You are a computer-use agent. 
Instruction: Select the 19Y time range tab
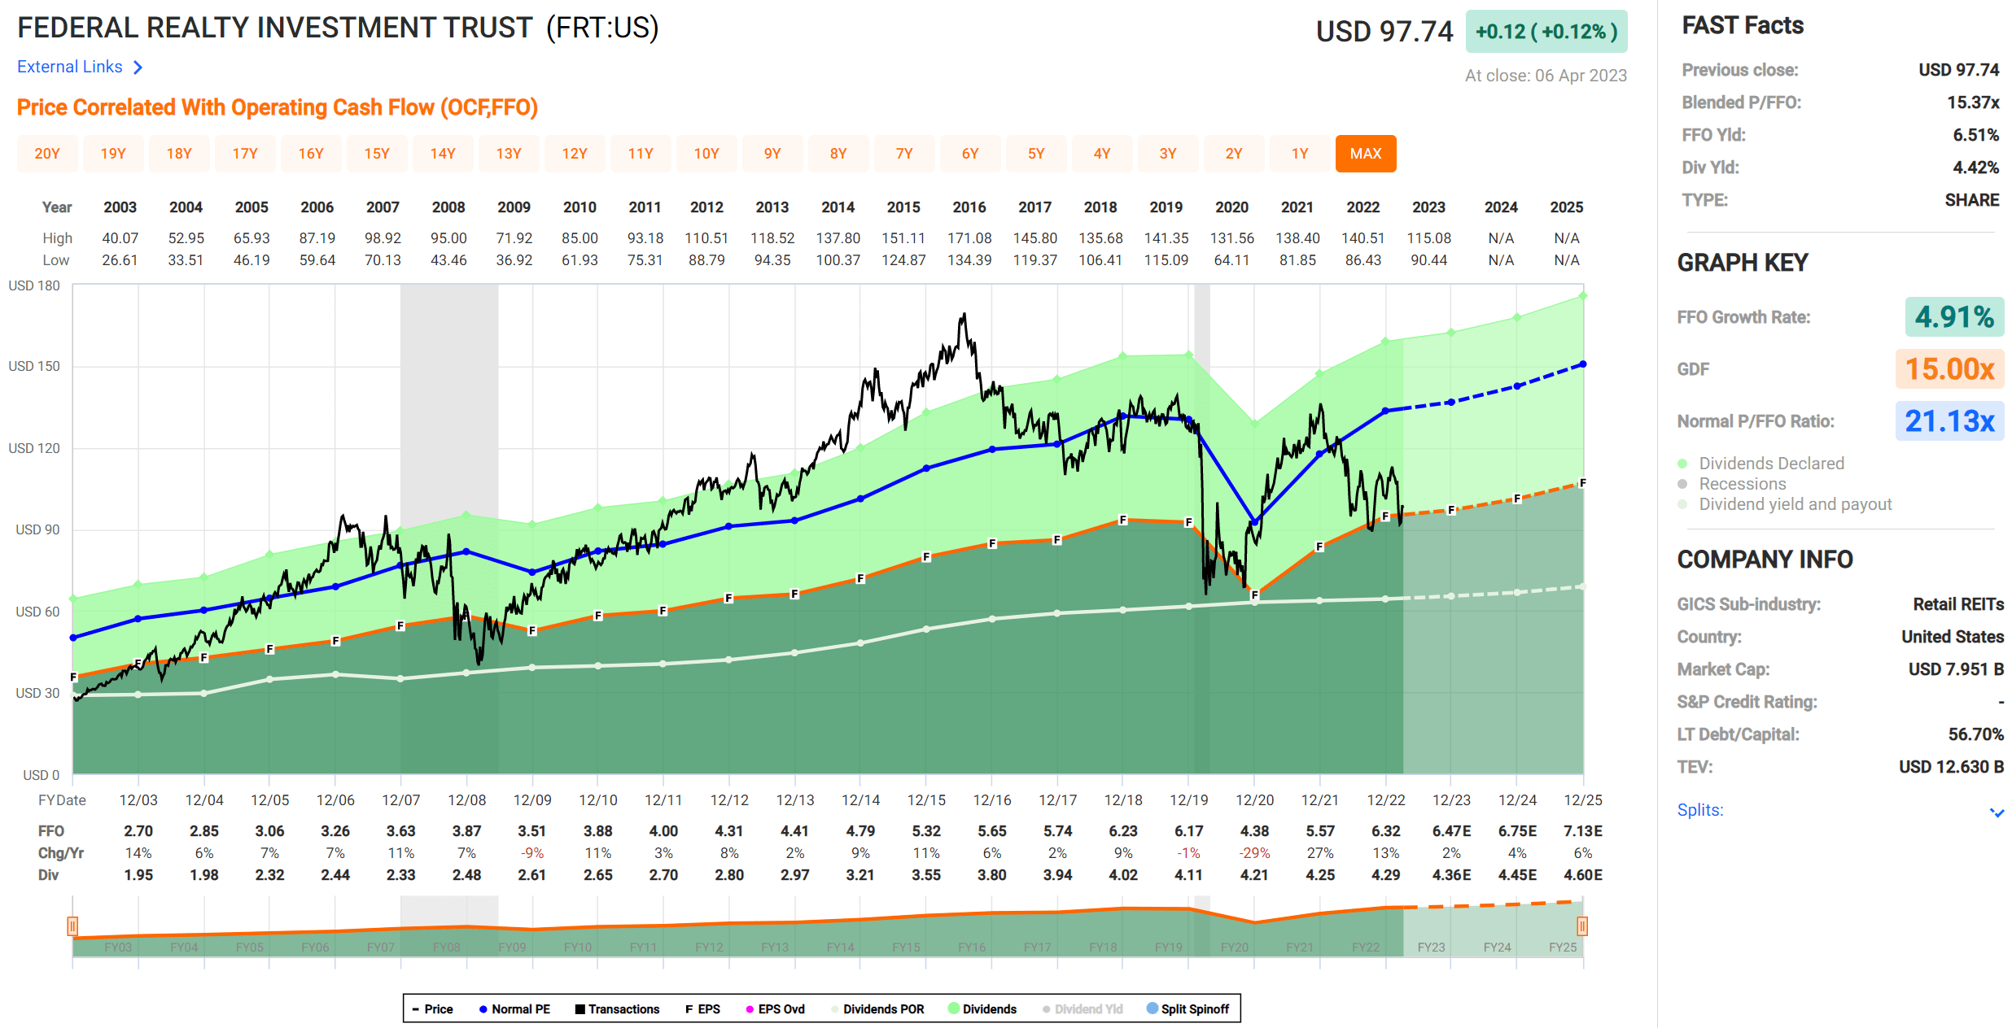(113, 154)
